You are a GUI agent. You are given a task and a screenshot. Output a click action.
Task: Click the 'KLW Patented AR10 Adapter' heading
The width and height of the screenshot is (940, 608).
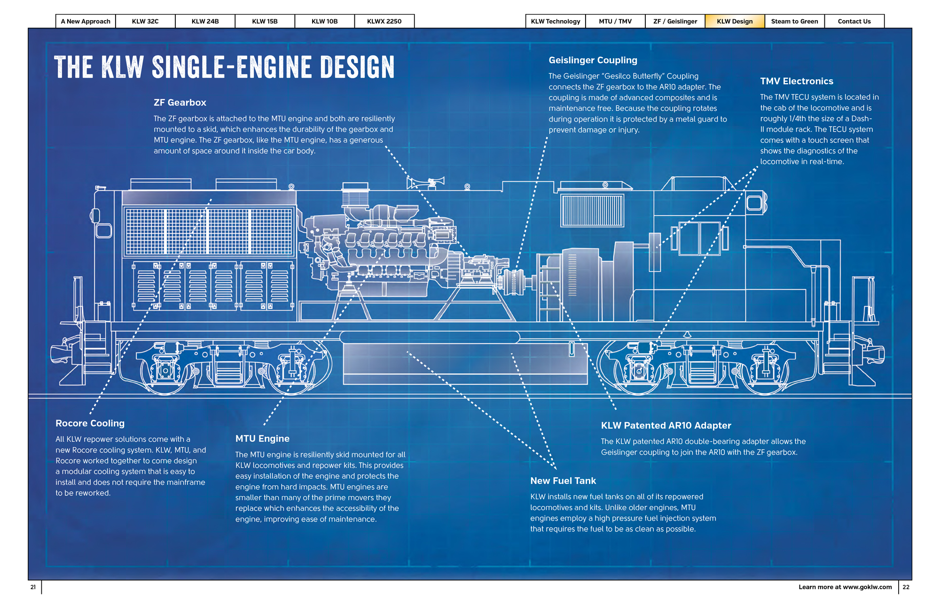pos(666,425)
